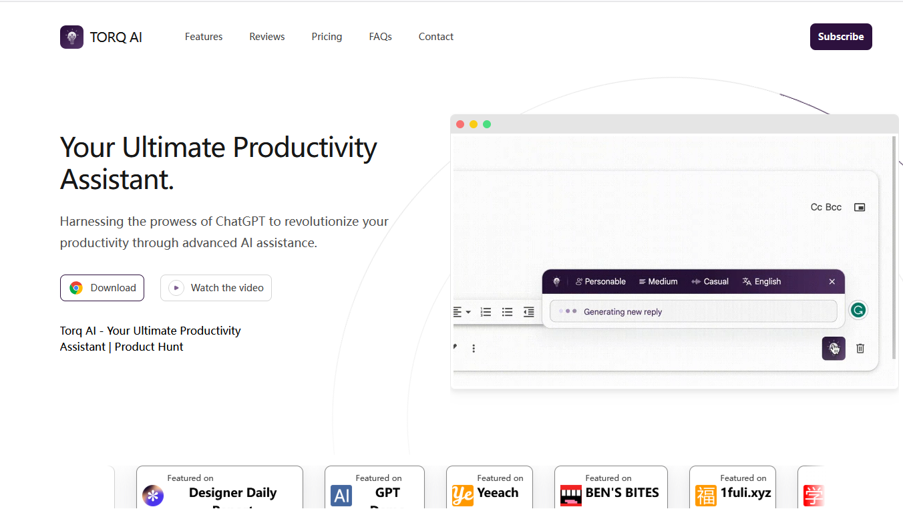Click the green Grammarly icon

click(x=858, y=310)
